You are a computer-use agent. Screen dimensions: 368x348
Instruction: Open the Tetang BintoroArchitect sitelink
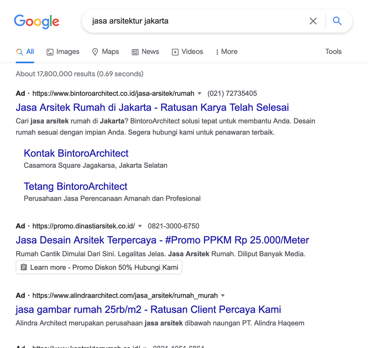click(x=76, y=186)
